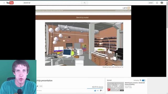
Task: Open the account avatar menu
Action: pos(162,3)
